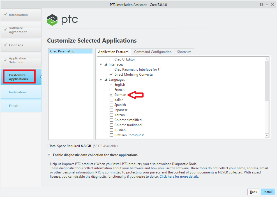
Task: Switch to the Command Configuration tab
Action: pos(153,52)
